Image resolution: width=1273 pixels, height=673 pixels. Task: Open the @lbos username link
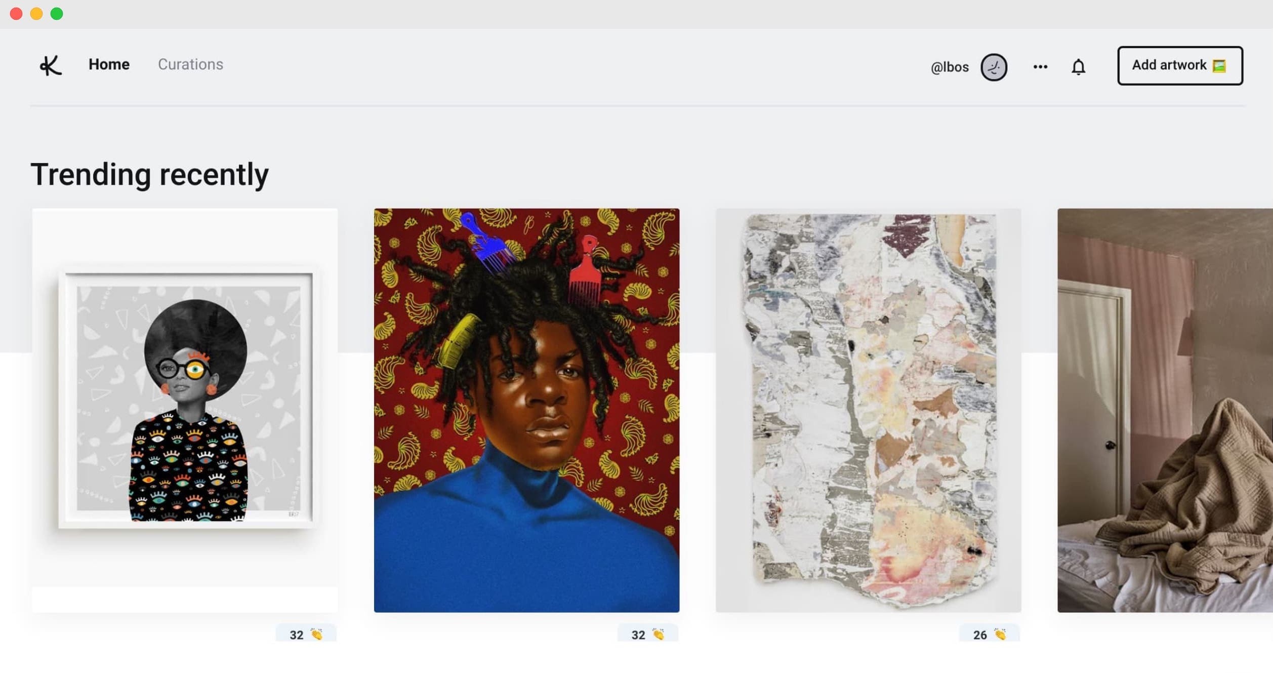point(950,67)
